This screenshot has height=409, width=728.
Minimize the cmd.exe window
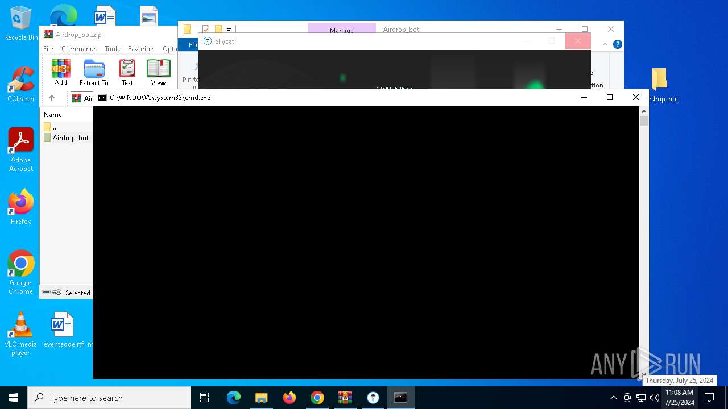pos(584,97)
